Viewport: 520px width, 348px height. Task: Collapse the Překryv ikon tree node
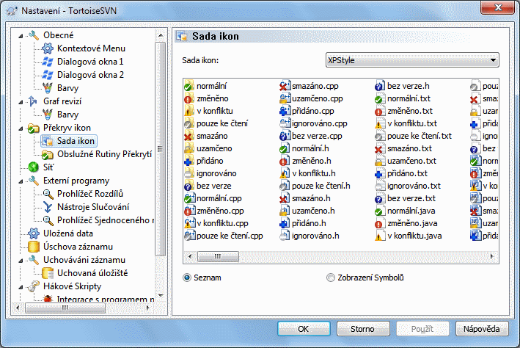click(21, 128)
